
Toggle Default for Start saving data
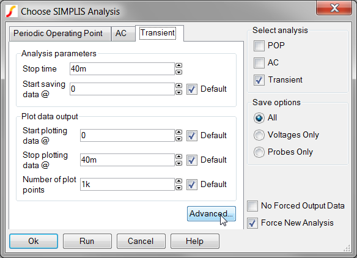click(x=192, y=89)
